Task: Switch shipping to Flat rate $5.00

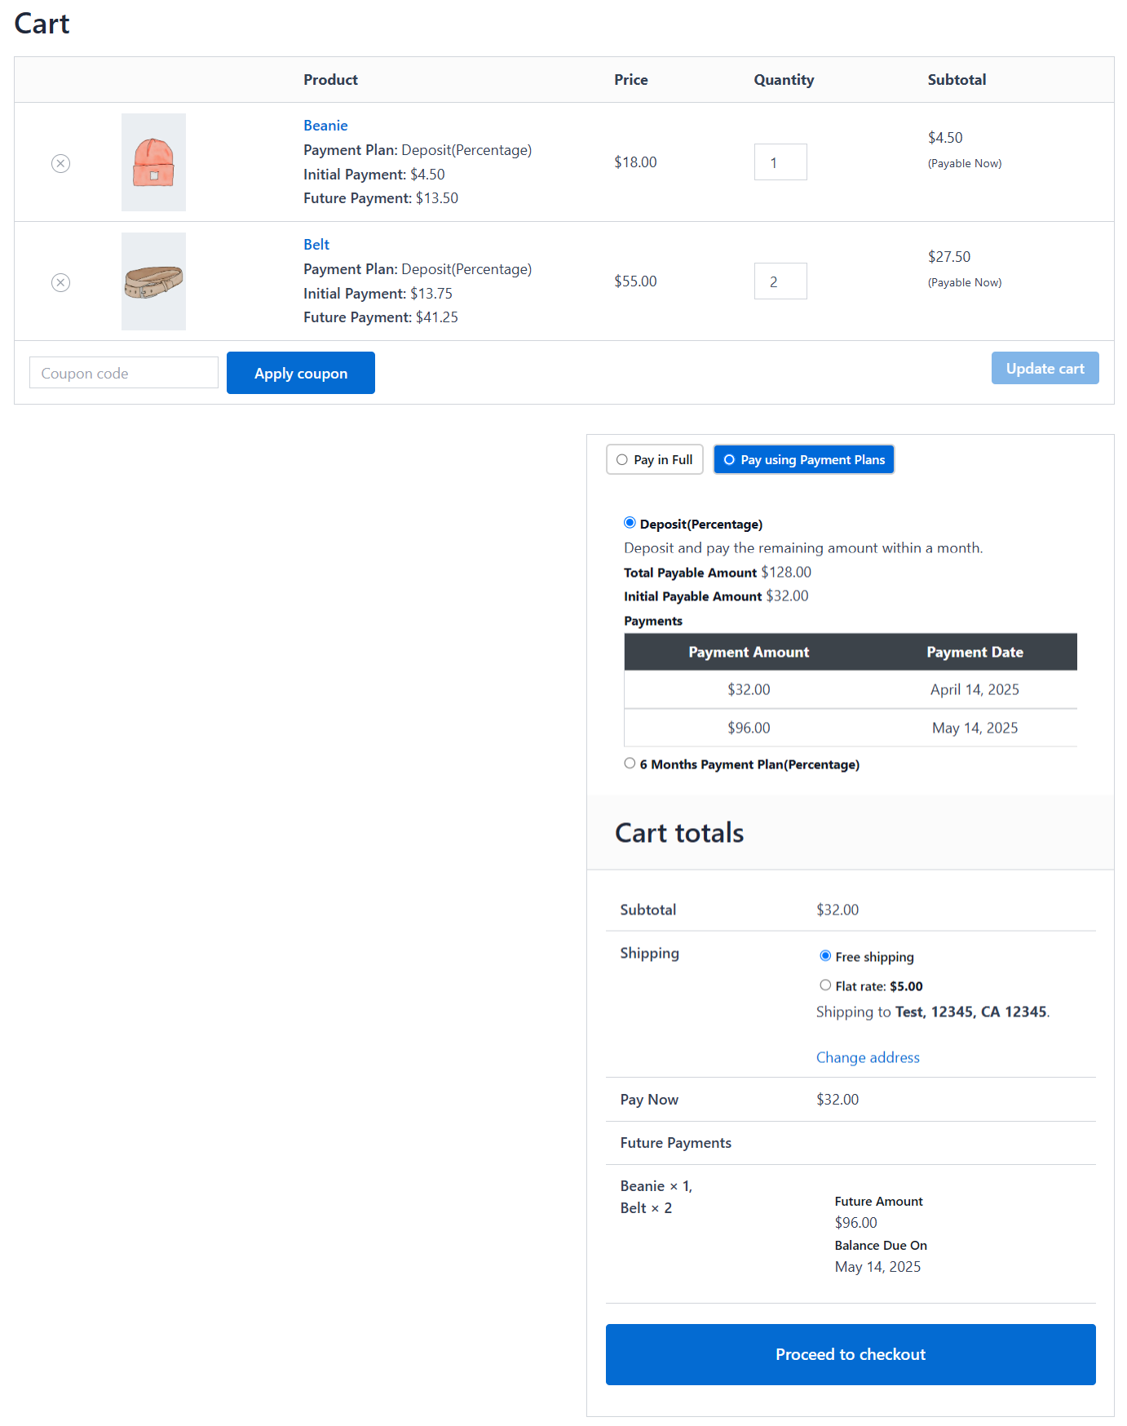Action: click(825, 985)
